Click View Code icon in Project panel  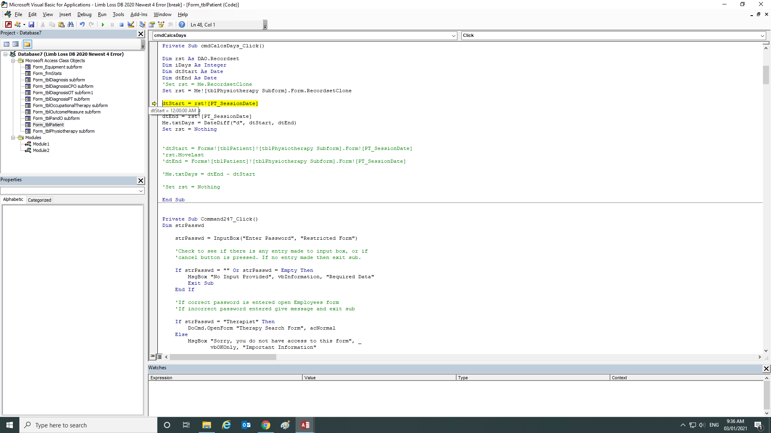pyautogui.click(x=6, y=44)
